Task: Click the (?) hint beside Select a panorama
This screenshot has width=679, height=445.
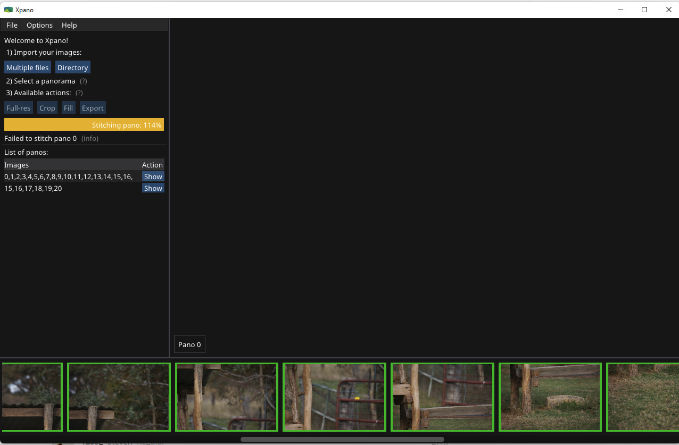Action: pyautogui.click(x=83, y=81)
